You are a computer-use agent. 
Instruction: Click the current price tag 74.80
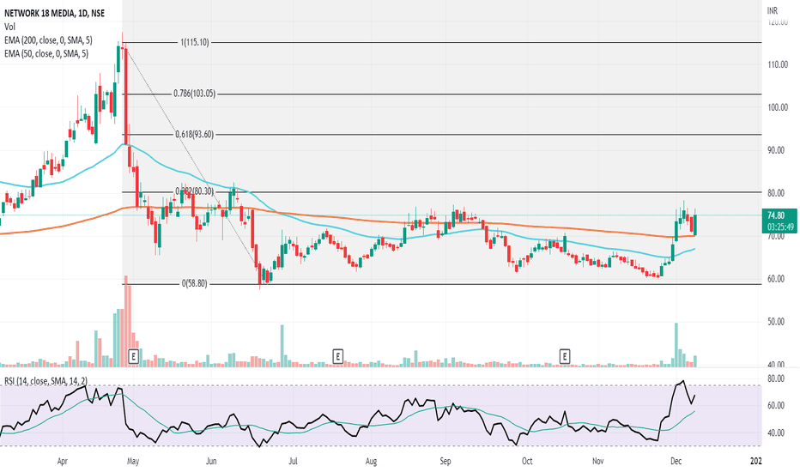779,221
